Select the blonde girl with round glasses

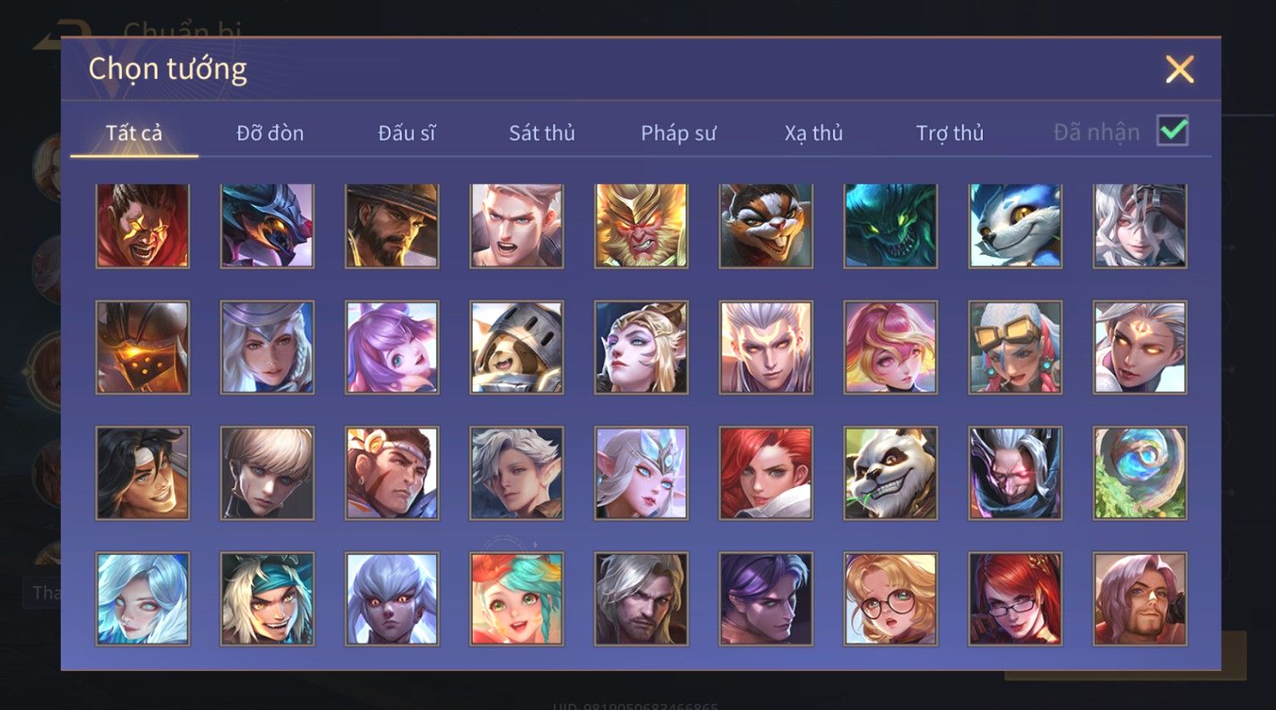click(x=890, y=598)
